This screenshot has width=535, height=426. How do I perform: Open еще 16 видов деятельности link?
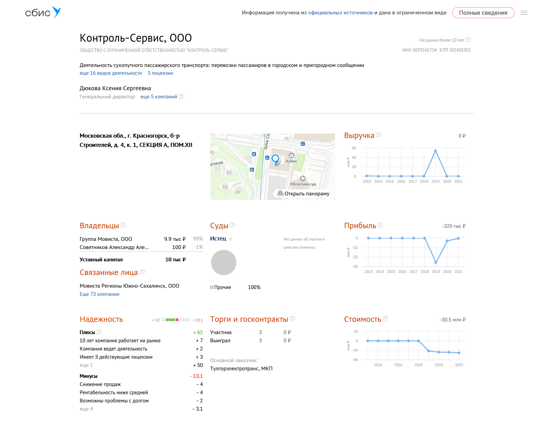[x=111, y=73]
